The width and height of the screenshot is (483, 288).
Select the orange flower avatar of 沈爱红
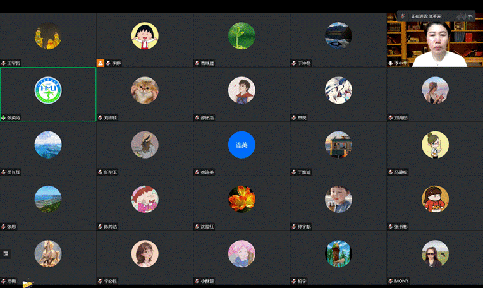[241, 199]
